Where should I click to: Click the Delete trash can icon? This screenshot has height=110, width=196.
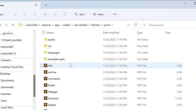(x=65, y=14)
